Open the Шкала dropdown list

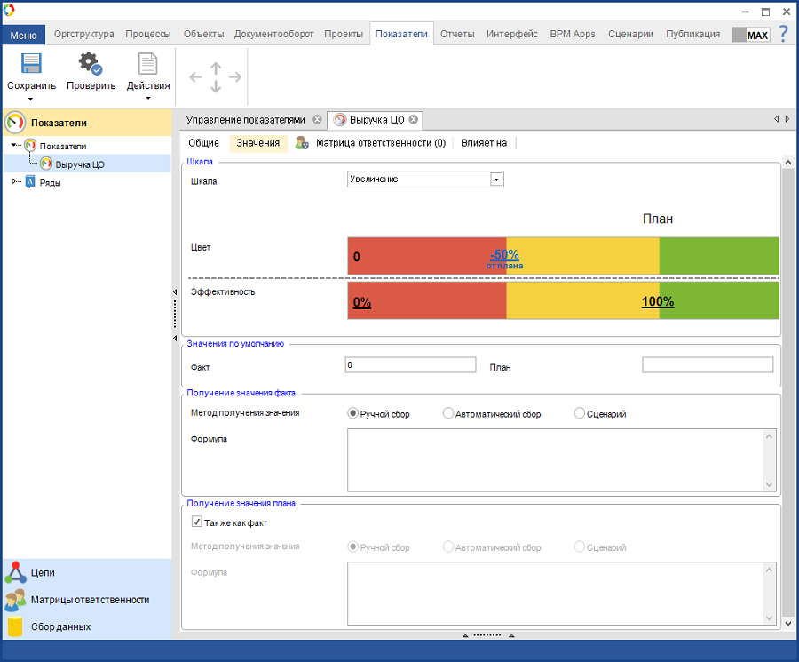[x=496, y=179]
